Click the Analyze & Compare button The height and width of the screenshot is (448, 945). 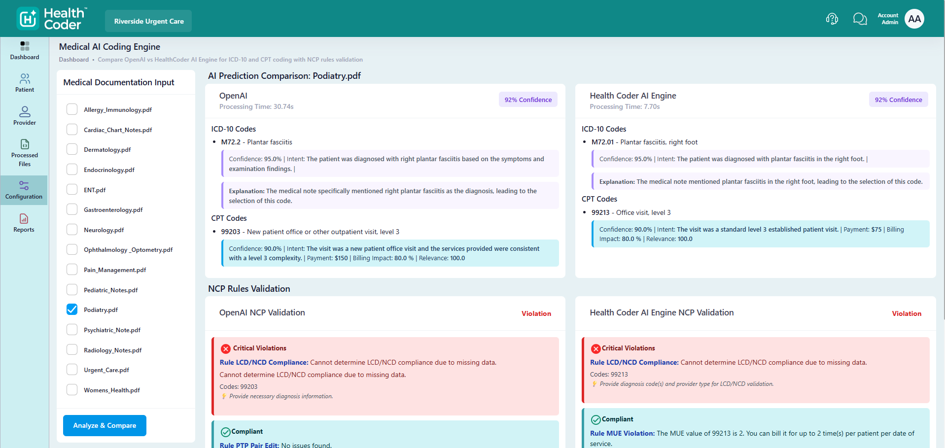(105, 425)
